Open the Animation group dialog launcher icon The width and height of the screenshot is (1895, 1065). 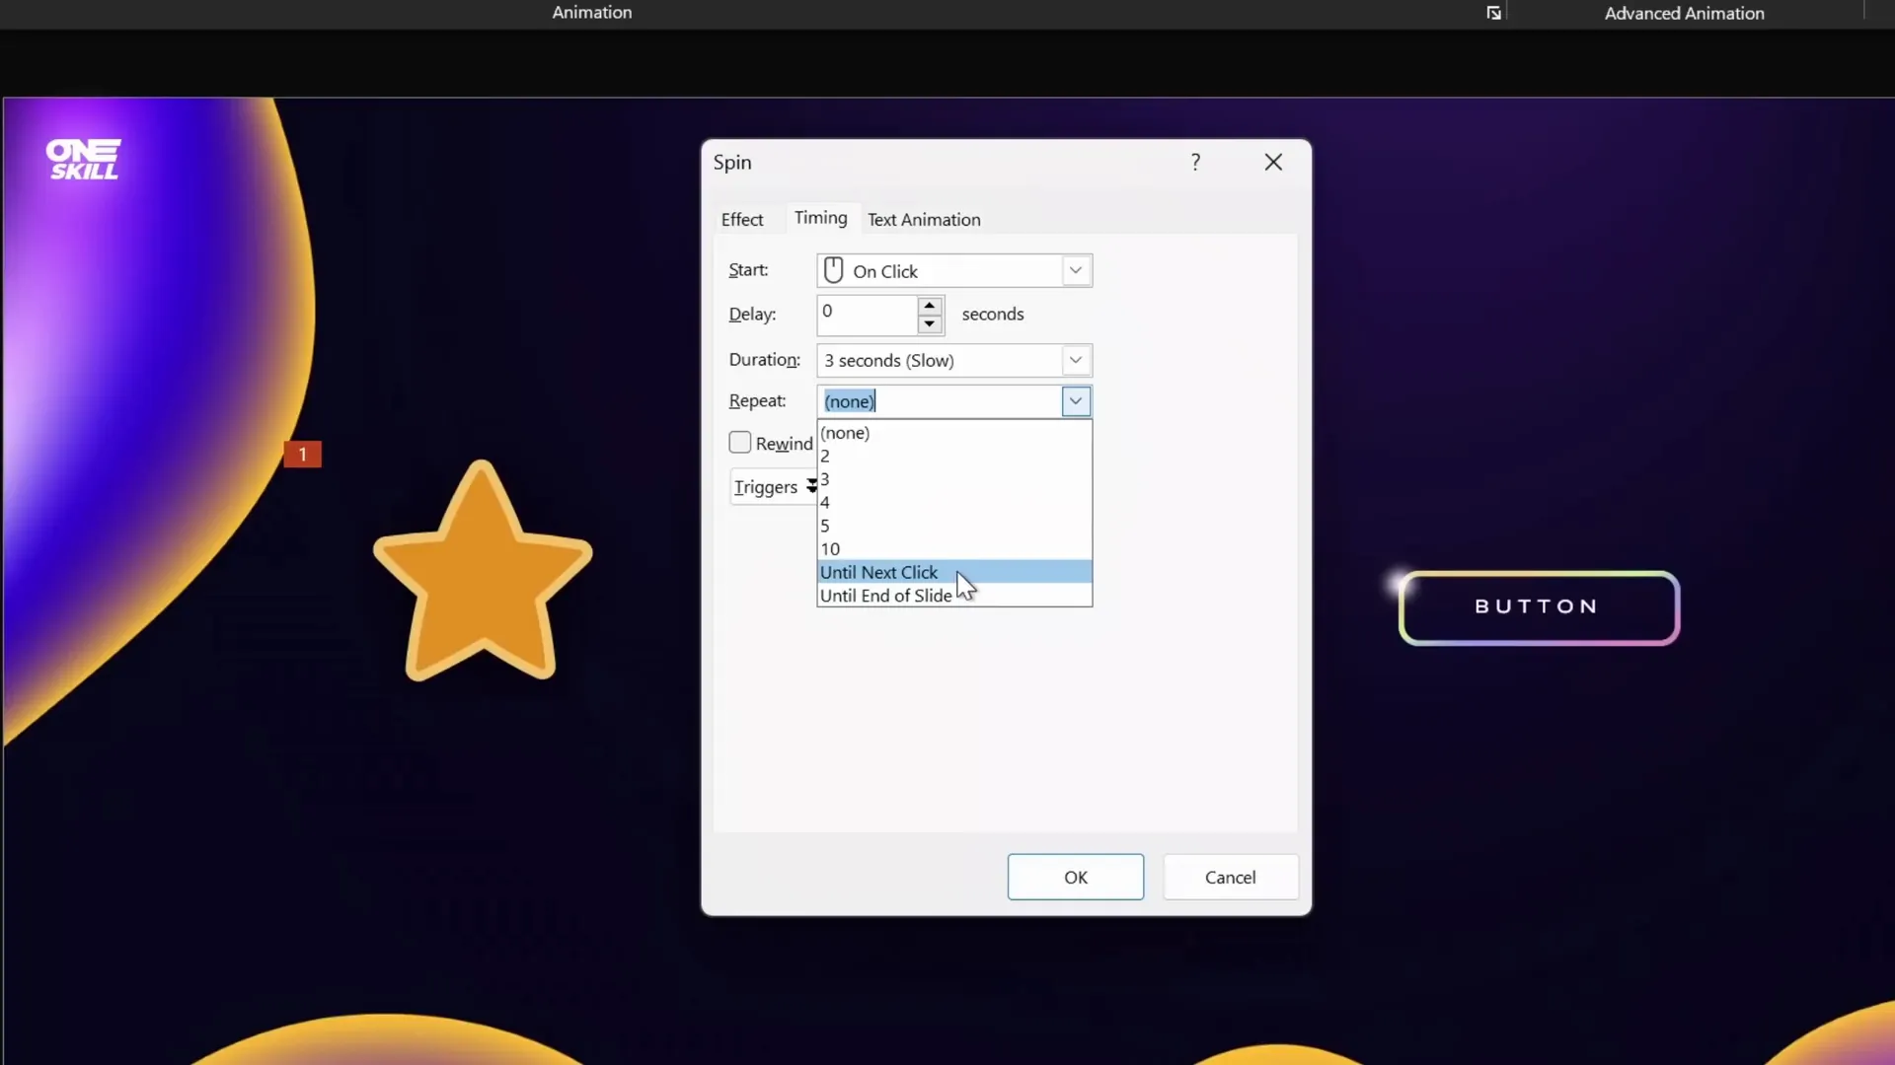tap(1493, 13)
